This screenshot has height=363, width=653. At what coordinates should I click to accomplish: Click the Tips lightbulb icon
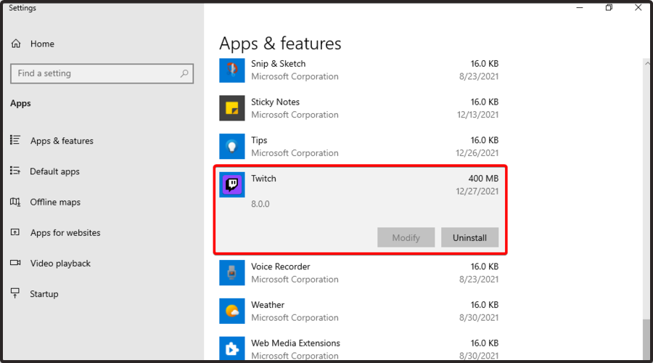(x=232, y=146)
